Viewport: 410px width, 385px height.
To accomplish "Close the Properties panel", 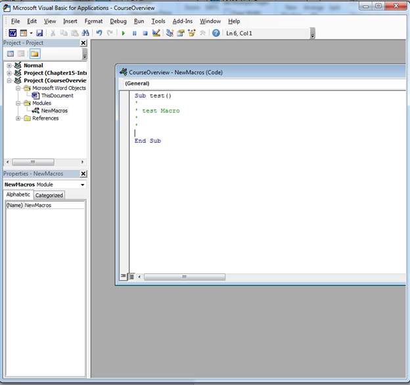I will (x=83, y=173).
